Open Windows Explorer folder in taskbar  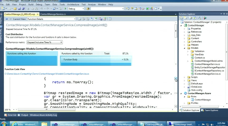[44, 124]
